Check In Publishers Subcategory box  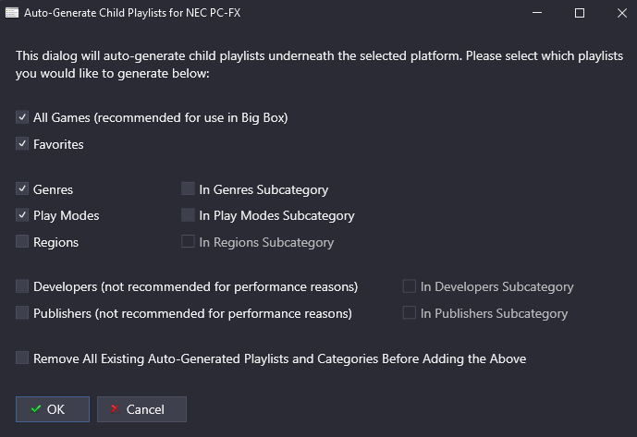tap(409, 313)
